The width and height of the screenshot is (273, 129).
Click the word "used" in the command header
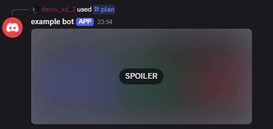pos(84,9)
